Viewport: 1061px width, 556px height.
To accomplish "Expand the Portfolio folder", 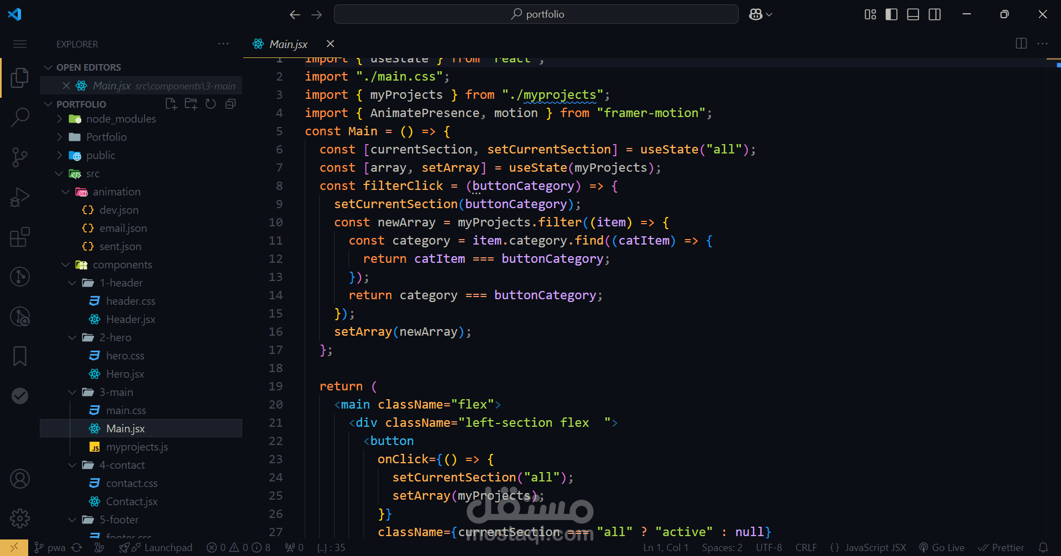I will (59, 137).
